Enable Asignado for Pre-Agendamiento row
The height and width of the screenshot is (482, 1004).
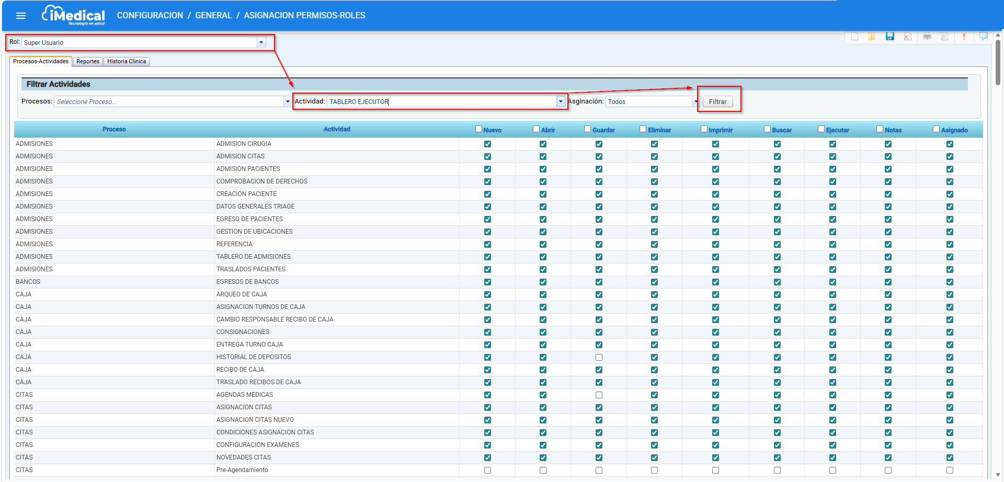pyautogui.click(x=950, y=470)
